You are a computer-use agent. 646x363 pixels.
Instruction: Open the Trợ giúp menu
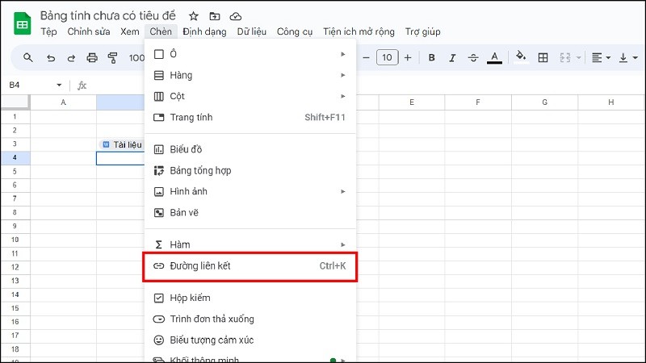(x=422, y=31)
